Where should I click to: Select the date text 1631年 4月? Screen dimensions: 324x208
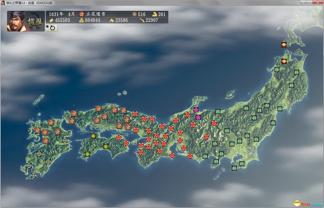point(62,14)
